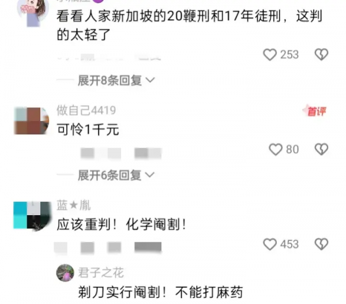Image resolution: width=346 pixels, height=304 pixels.
Task: Open the cartoon girl avatar at top
Action: pyautogui.click(x=33, y=13)
